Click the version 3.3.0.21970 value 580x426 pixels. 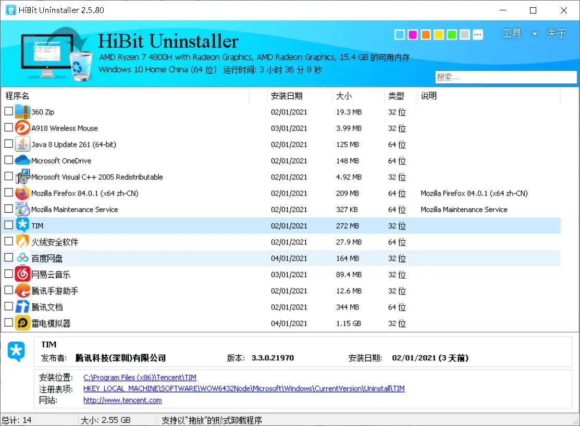coord(273,358)
